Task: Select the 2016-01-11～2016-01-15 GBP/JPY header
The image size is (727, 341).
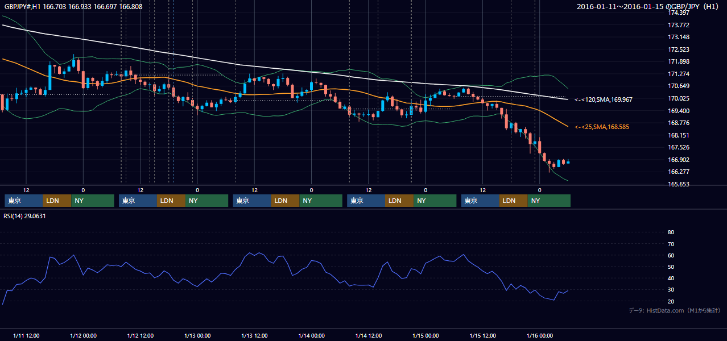Action: [x=648, y=7]
